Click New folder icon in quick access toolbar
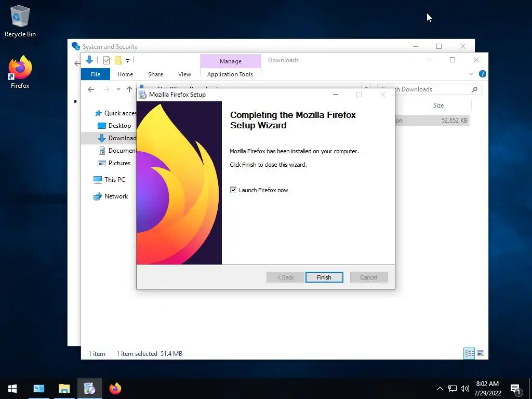The height and width of the screenshot is (399, 532). tap(118, 60)
